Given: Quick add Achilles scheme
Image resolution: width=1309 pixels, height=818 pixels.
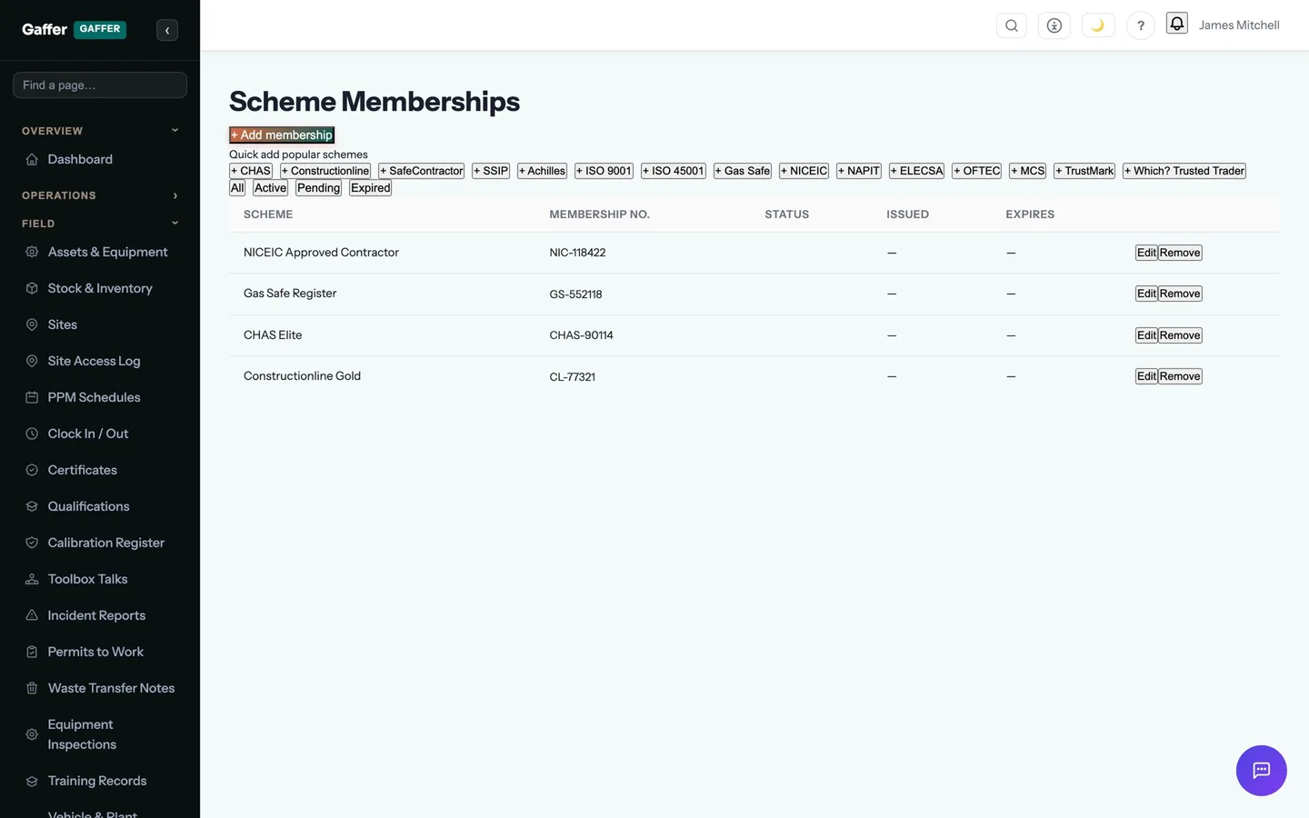Looking at the screenshot, I should pyautogui.click(x=543, y=171).
